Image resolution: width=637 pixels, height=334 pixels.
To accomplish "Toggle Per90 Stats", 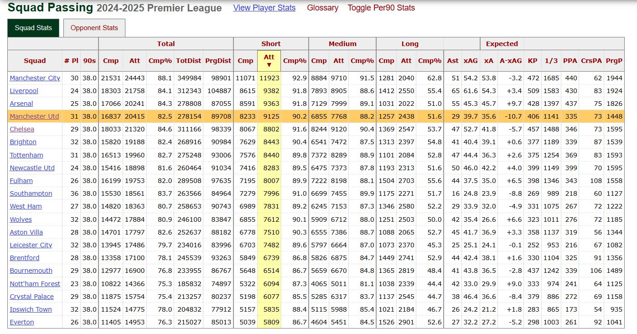I will (381, 8).
